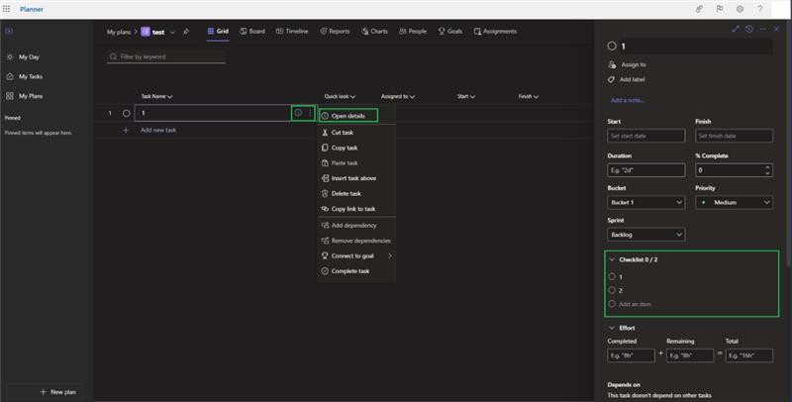The width and height of the screenshot is (792, 402).
Task: Click the Add an item checklist circle
Action: click(612, 304)
